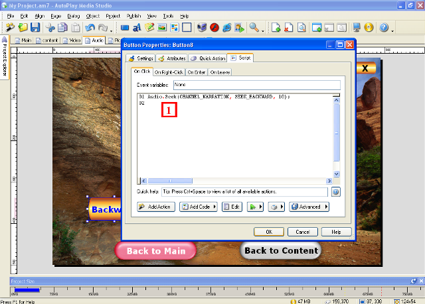Open the Publish menu
Viewport: 425px width, 304px height.
click(x=133, y=15)
